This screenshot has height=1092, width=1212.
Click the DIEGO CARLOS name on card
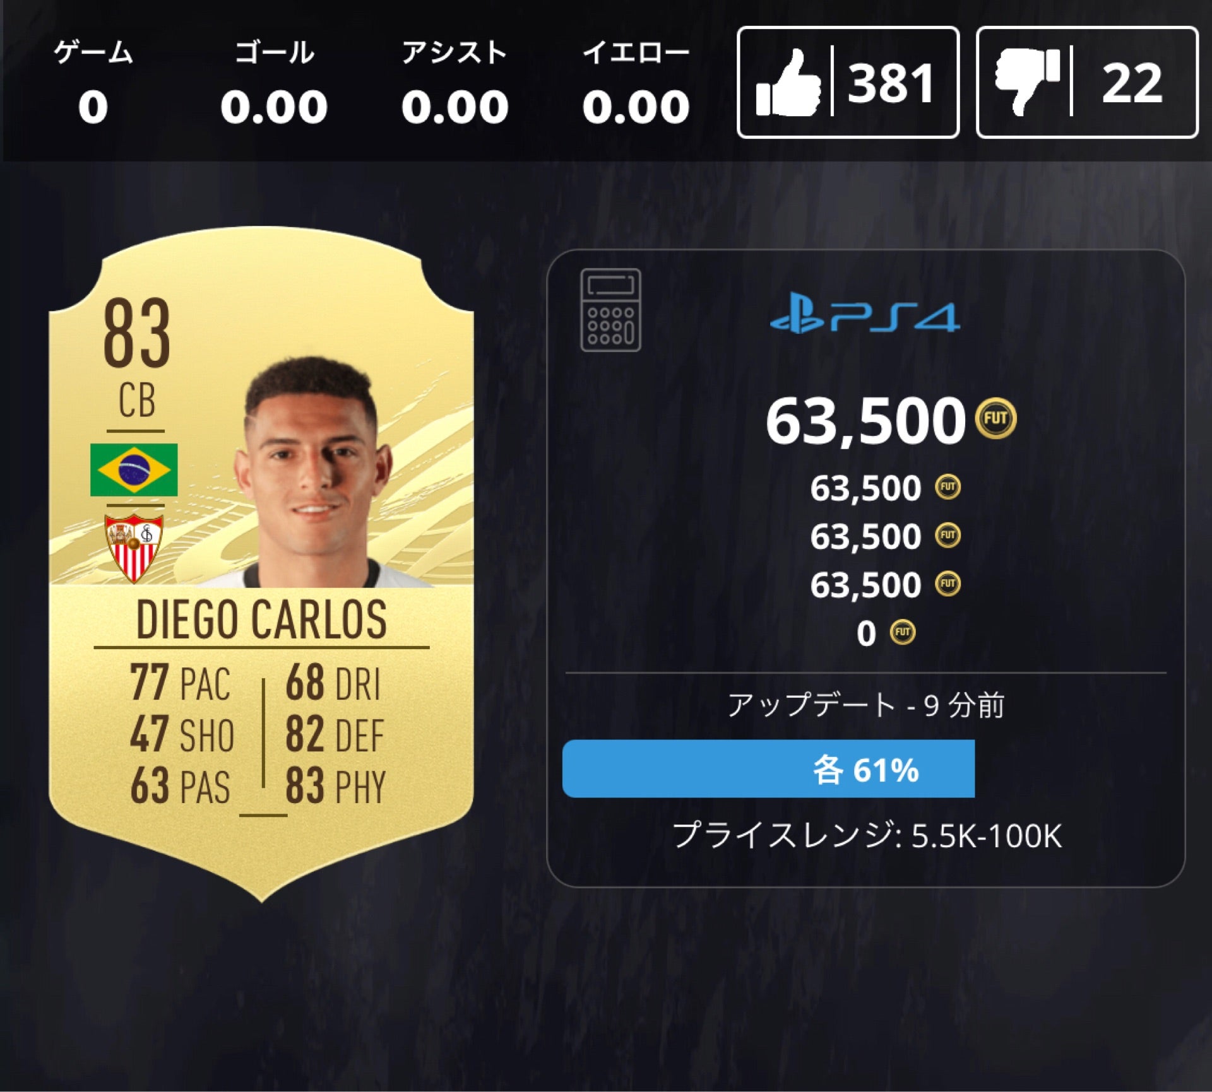coord(261,619)
